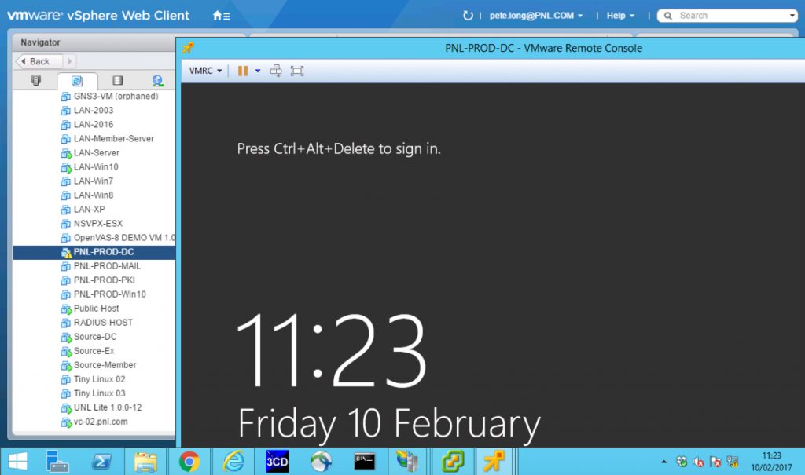Show hidden icons in the system tray
Viewport: 805px width, 475px height.
coord(665,462)
